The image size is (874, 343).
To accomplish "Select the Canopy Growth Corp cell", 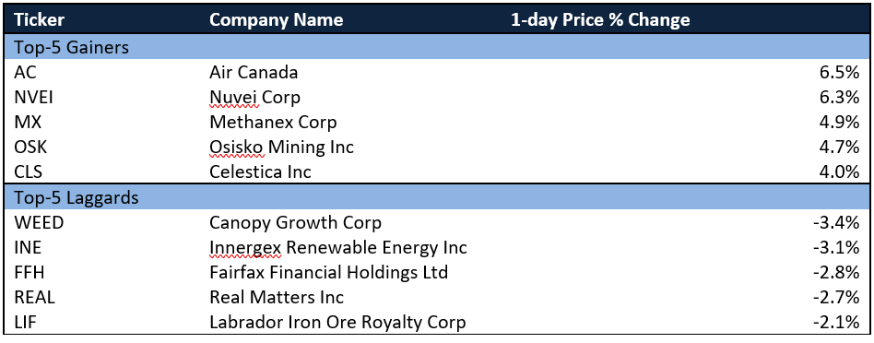I will (295, 222).
